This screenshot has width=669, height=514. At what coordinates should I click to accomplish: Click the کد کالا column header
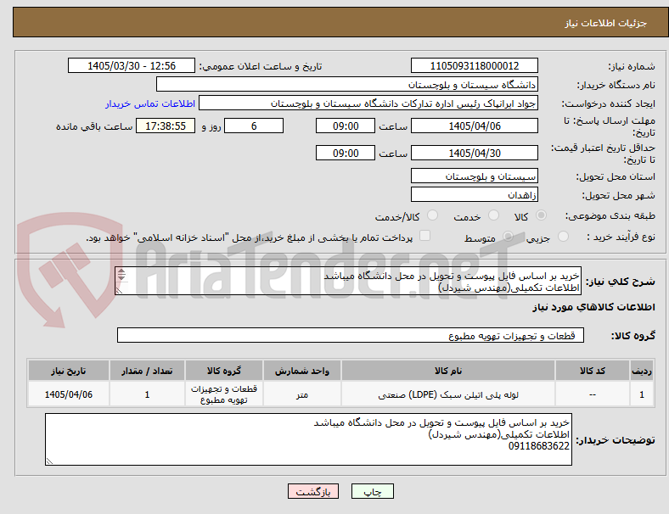coord(593,371)
